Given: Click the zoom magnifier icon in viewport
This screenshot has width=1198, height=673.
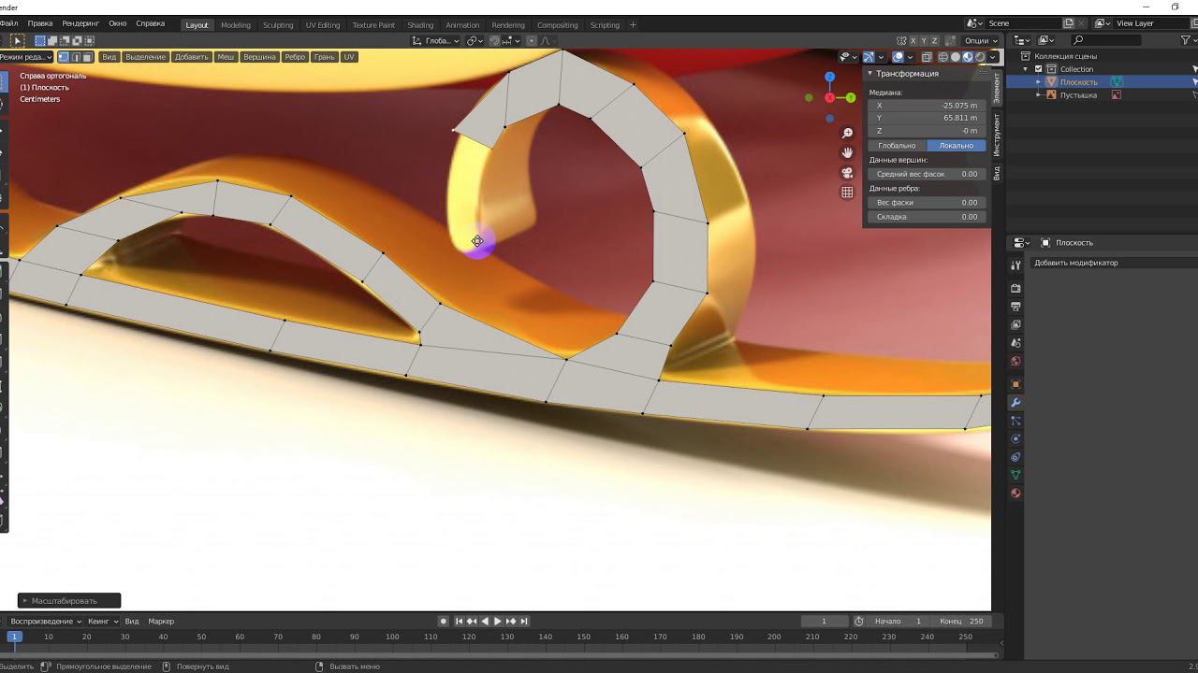Looking at the screenshot, I should pos(847,134).
